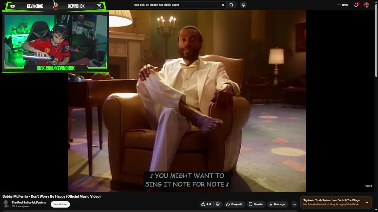This screenshot has height=212, width=378.
Task: Open the account avatar menu
Action: pyautogui.click(x=366, y=5)
